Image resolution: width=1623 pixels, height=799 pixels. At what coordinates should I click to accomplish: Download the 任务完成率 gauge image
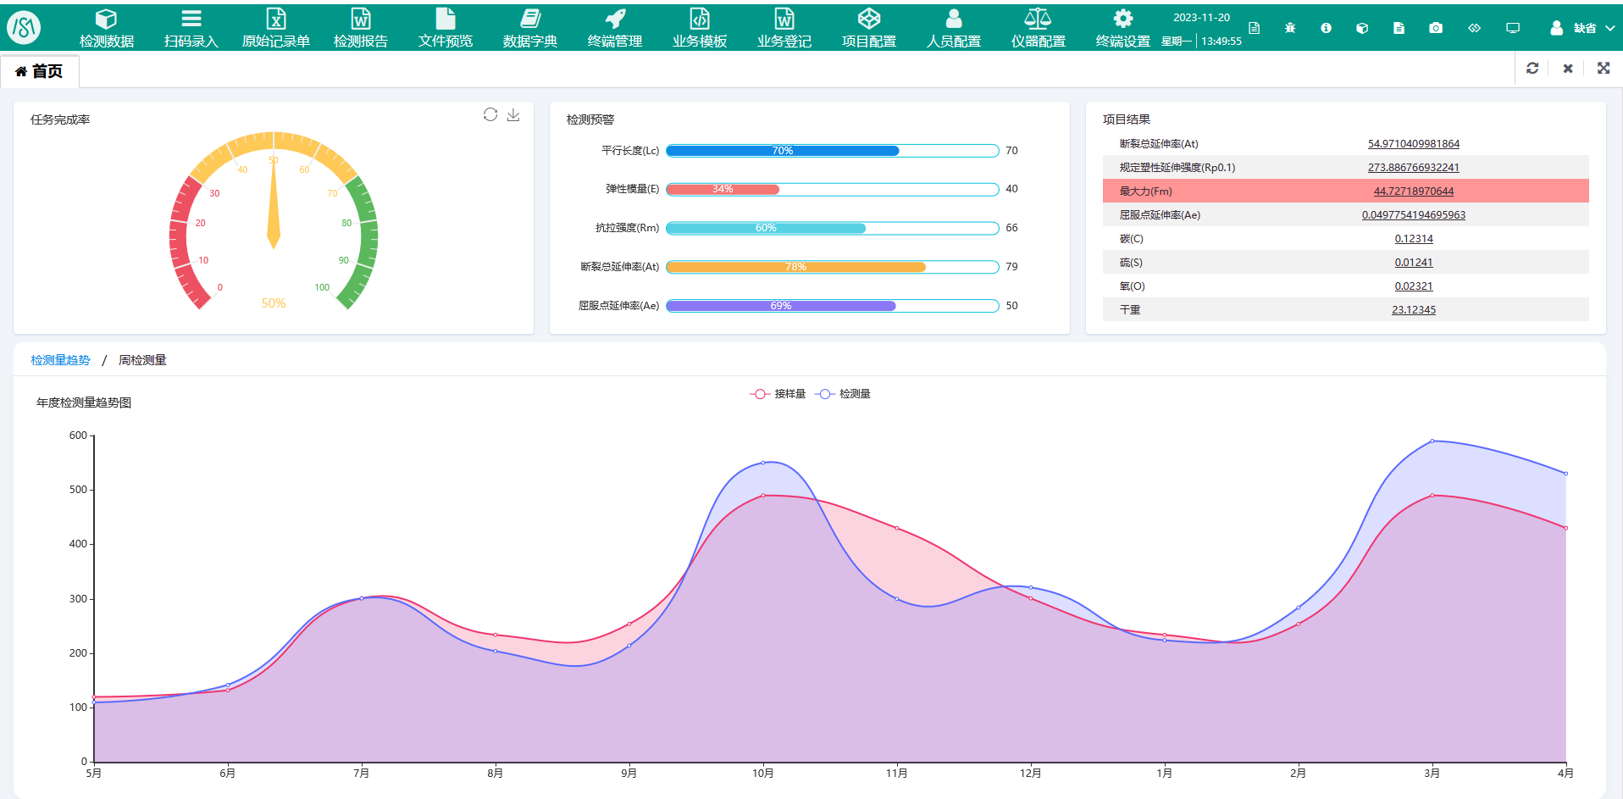pos(513,114)
